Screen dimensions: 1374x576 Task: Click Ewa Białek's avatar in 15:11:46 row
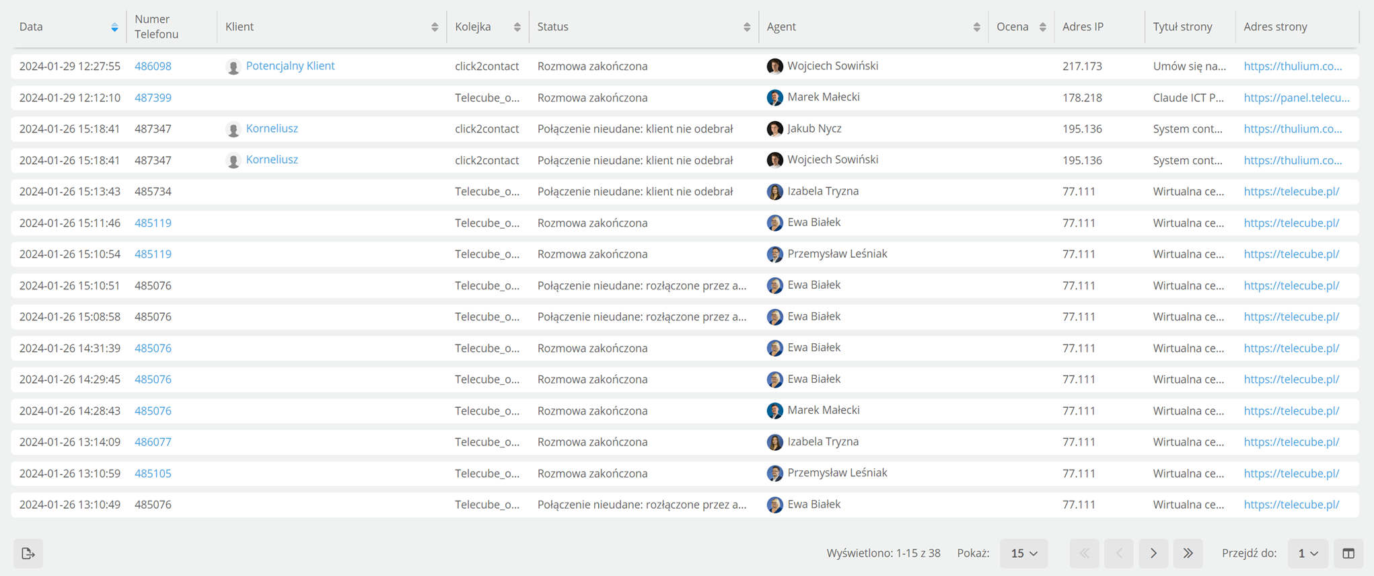775,223
